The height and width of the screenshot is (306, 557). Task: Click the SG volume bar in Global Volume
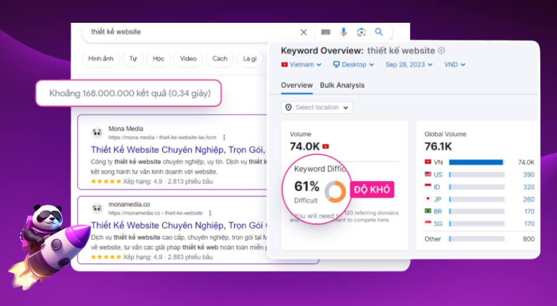coord(477,224)
